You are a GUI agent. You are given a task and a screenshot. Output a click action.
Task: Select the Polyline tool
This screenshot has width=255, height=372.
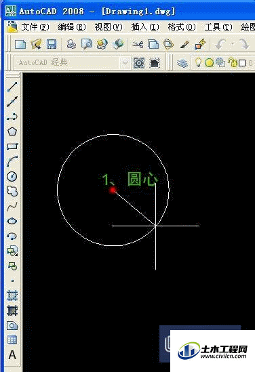click(x=12, y=117)
